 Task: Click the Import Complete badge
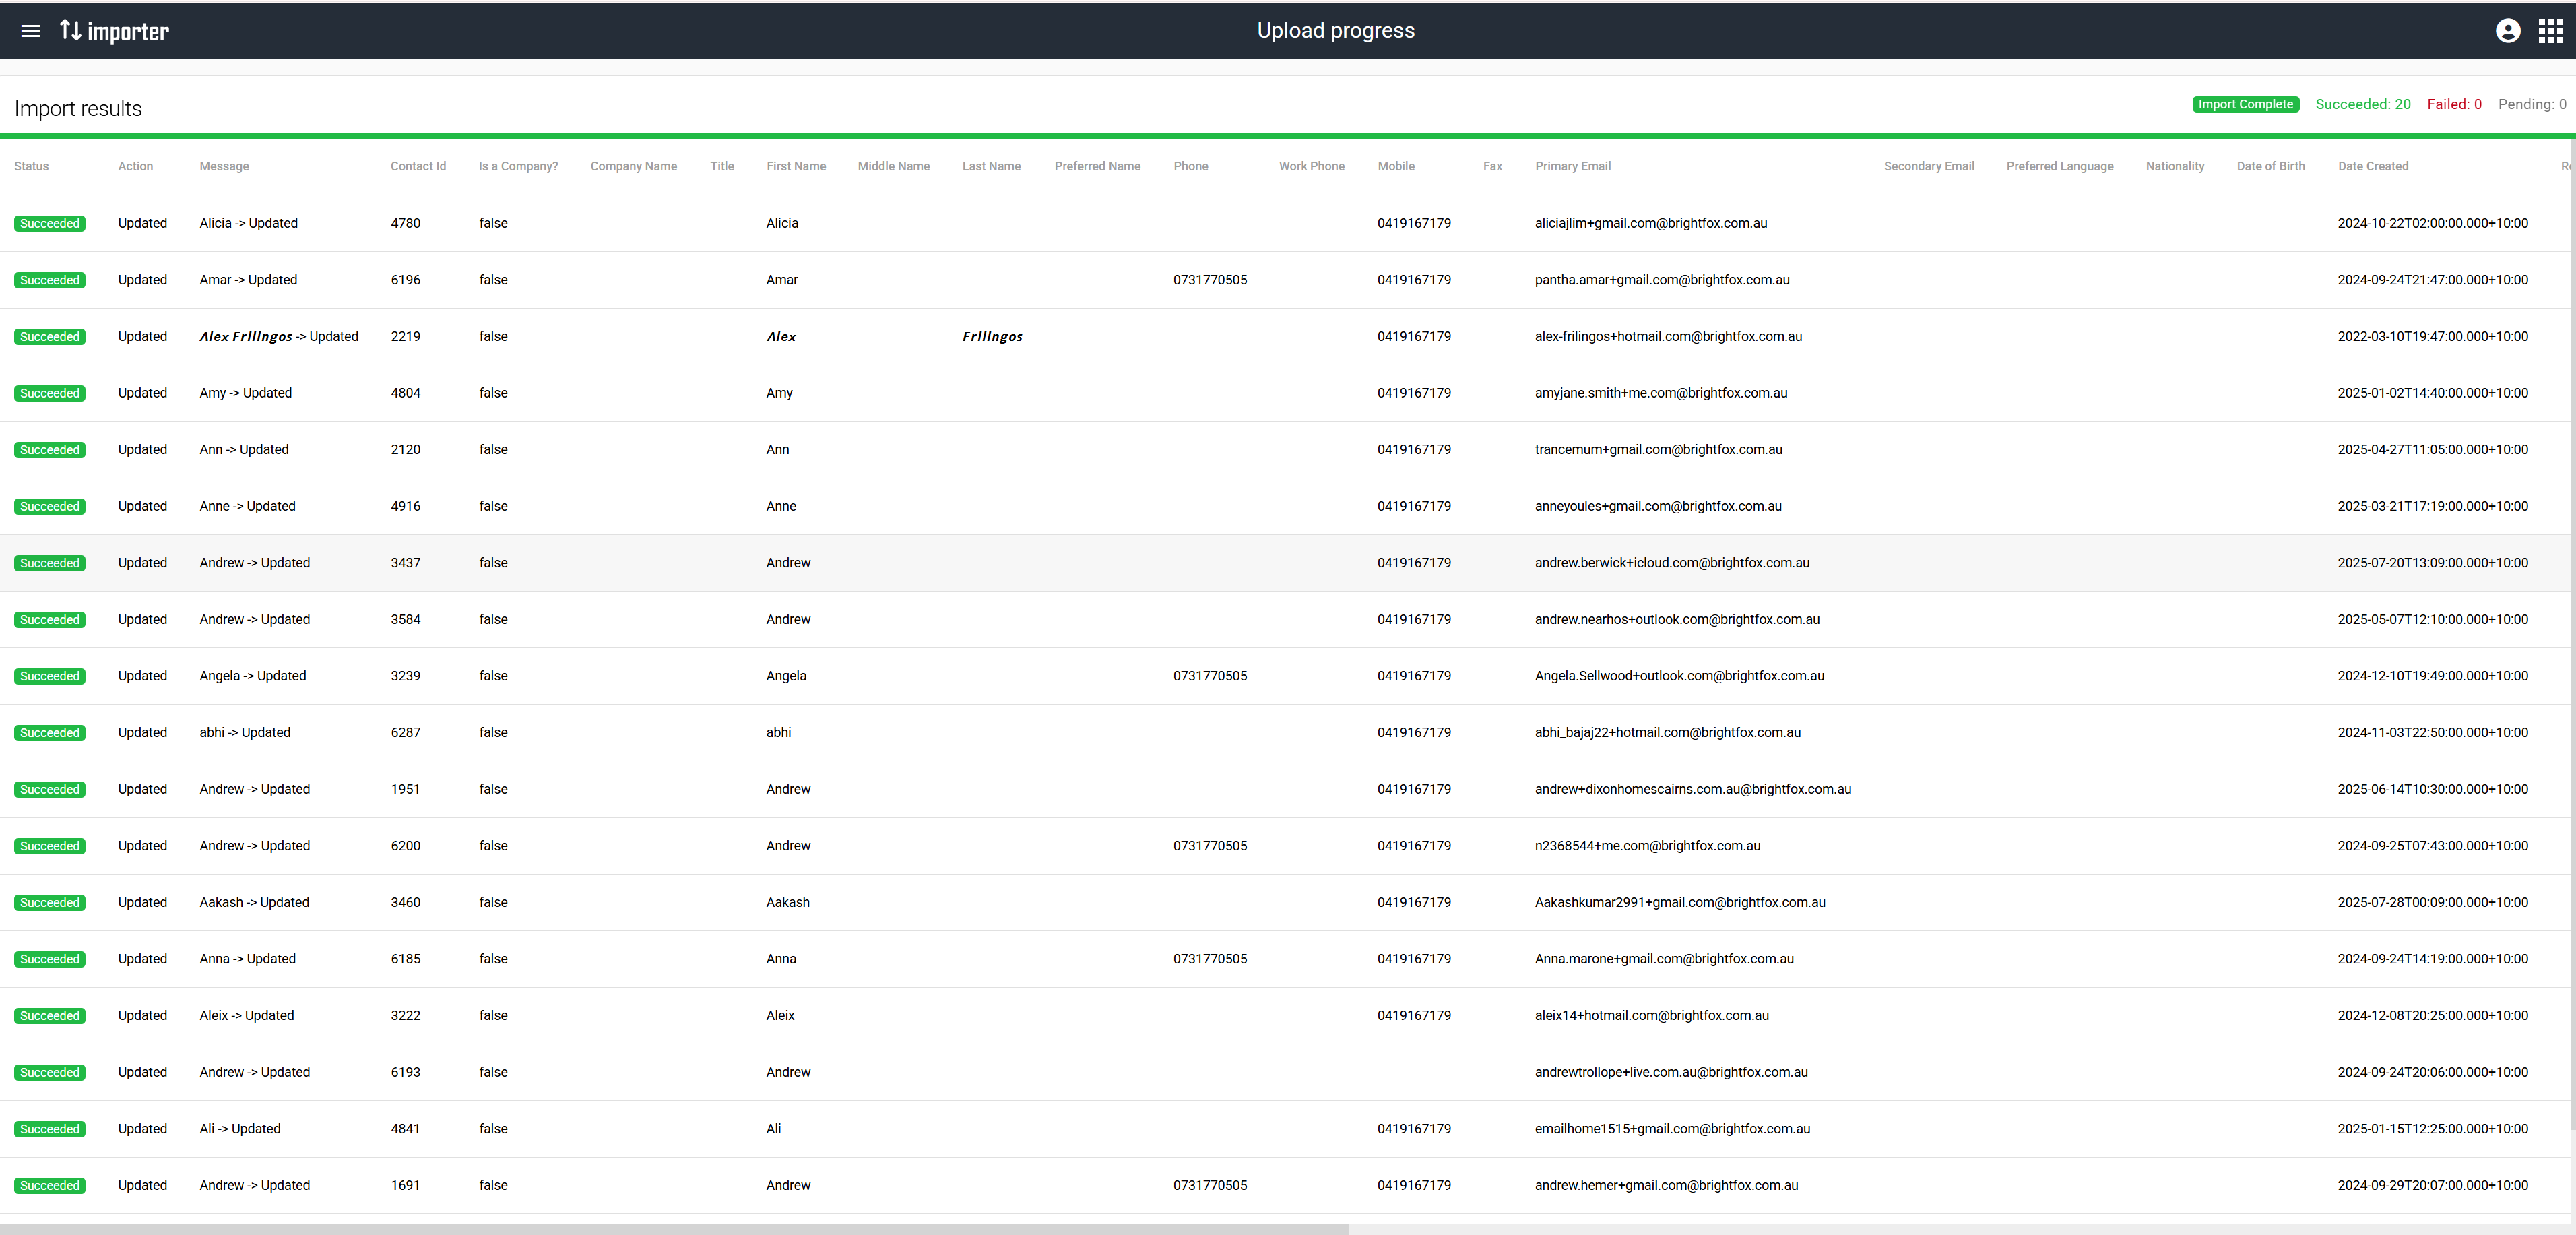[x=2245, y=104]
